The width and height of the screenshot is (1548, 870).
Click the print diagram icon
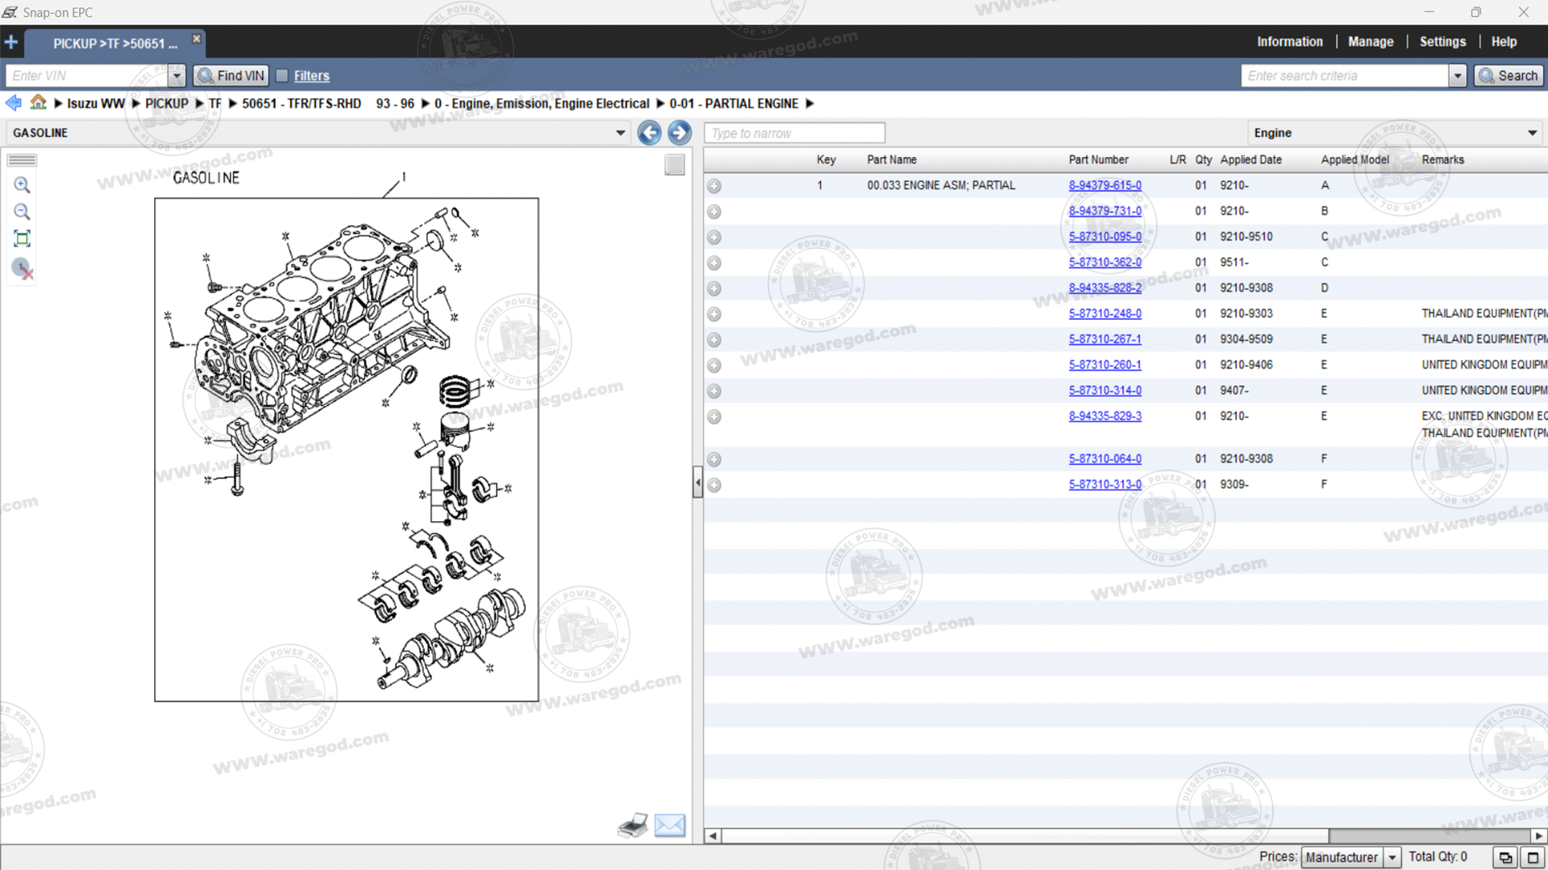[x=633, y=825]
